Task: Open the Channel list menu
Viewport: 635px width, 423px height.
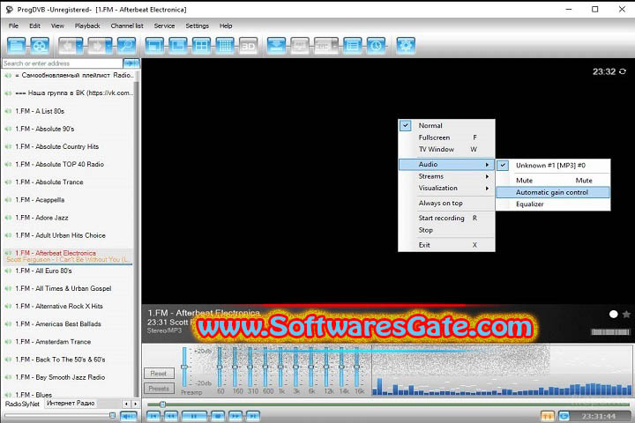Action: tap(127, 26)
